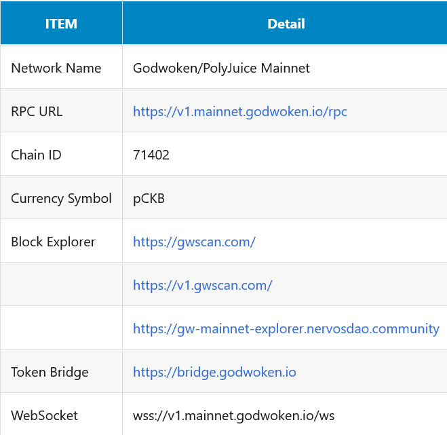Open the gw-mainnet-explorer.nervosdao.community link
The height and width of the screenshot is (435, 447).
coord(286,328)
